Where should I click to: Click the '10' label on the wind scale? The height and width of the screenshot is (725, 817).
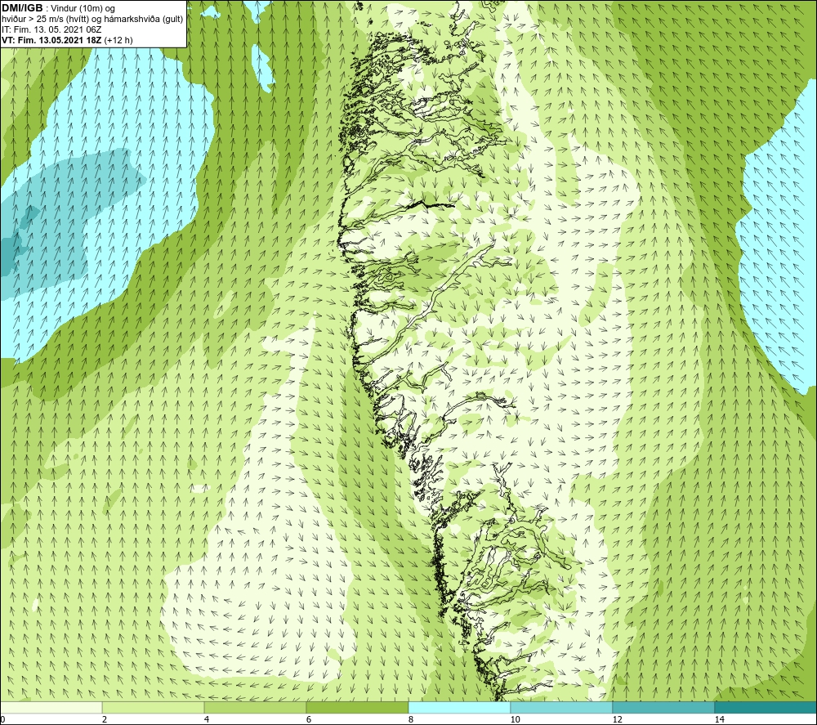pyautogui.click(x=515, y=719)
